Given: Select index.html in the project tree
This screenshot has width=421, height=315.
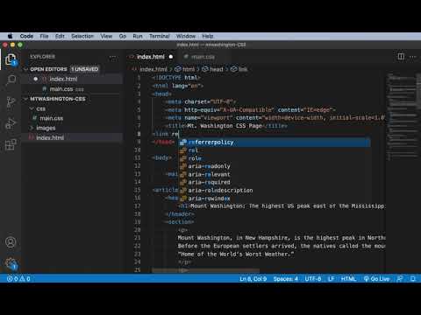Looking at the screenshot, I should coord(50,137).
